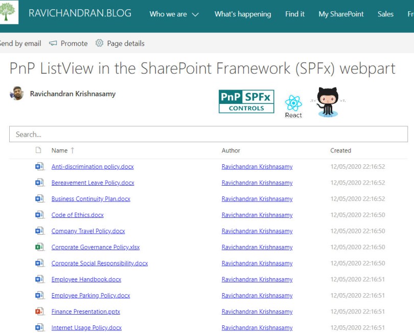Click the tree logo in site header

9,13
